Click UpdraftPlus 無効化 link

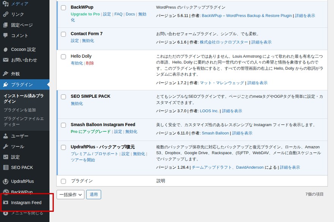click(139, 154)
